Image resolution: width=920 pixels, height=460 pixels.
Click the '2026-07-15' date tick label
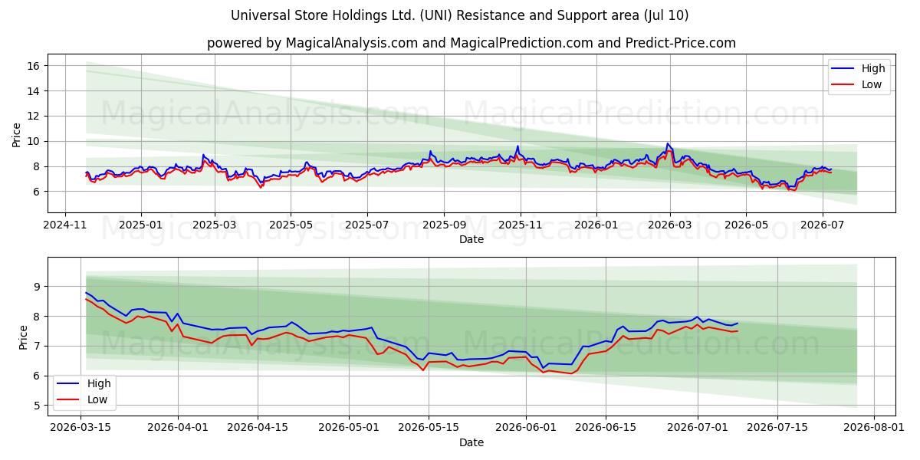pyautogui.click(x=777, y=428)
